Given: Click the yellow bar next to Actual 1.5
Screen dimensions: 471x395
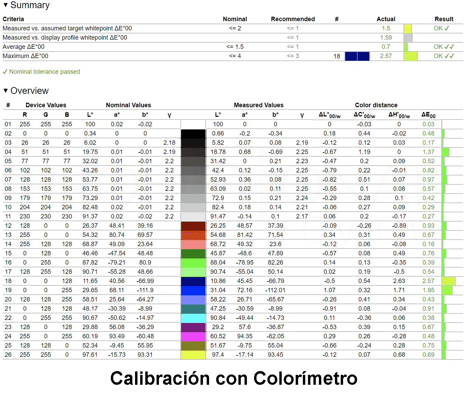Looking at the screenshot, I should [x=408, y=29].
